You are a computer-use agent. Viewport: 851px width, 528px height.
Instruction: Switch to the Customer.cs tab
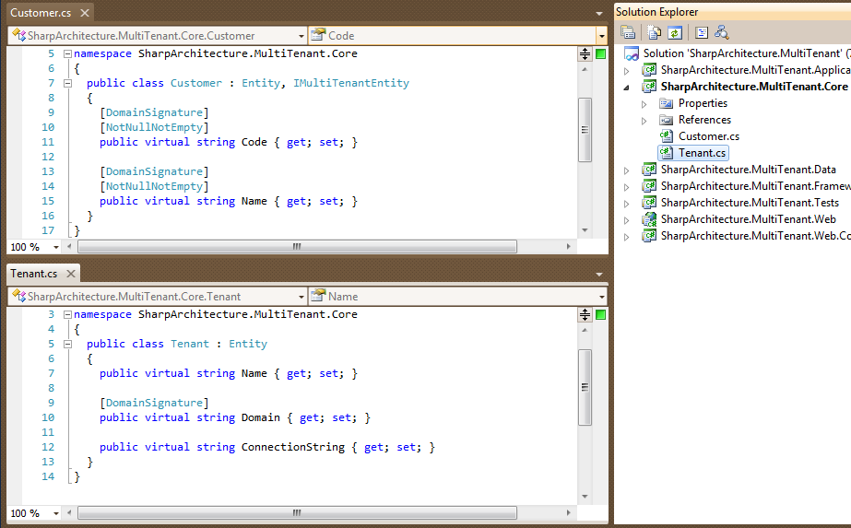point(41,13)
